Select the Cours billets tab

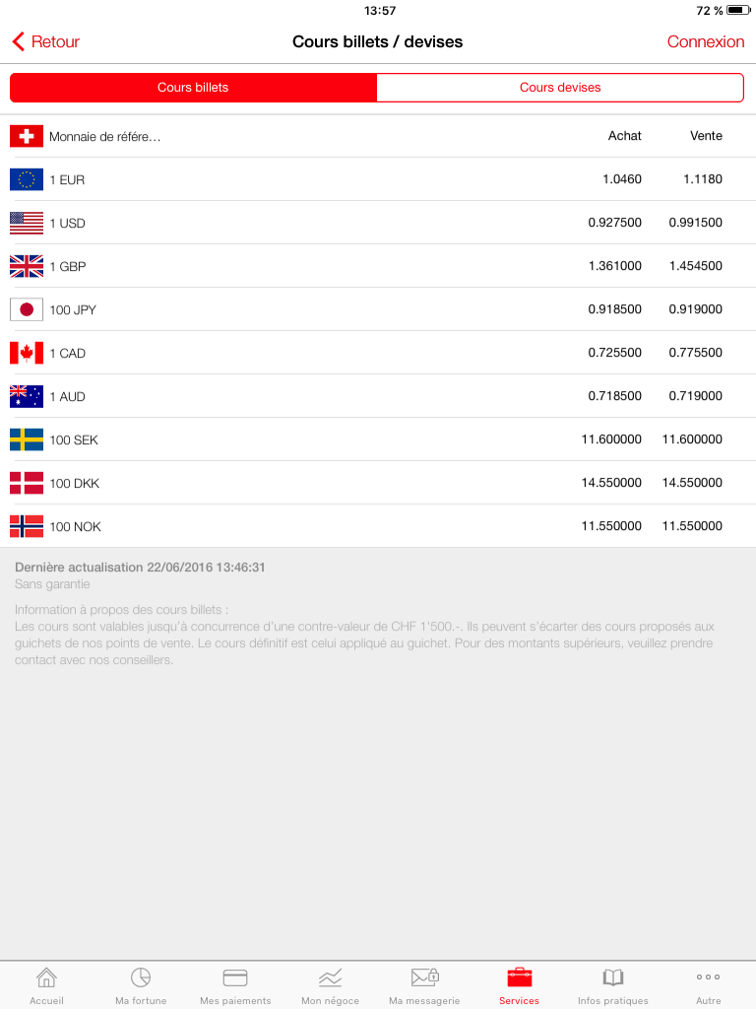pyautogui.click(x=193, y=88)
